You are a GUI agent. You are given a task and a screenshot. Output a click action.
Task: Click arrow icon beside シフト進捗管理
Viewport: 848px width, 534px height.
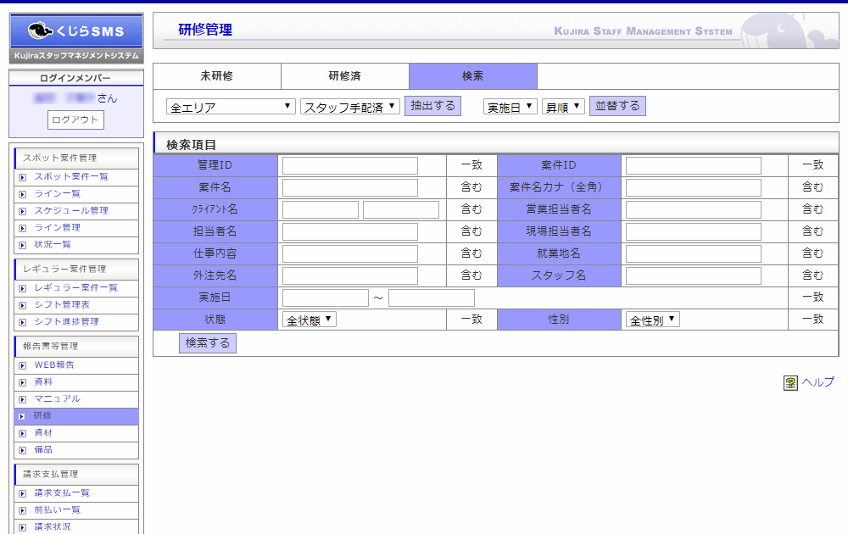tap(22, 322)
